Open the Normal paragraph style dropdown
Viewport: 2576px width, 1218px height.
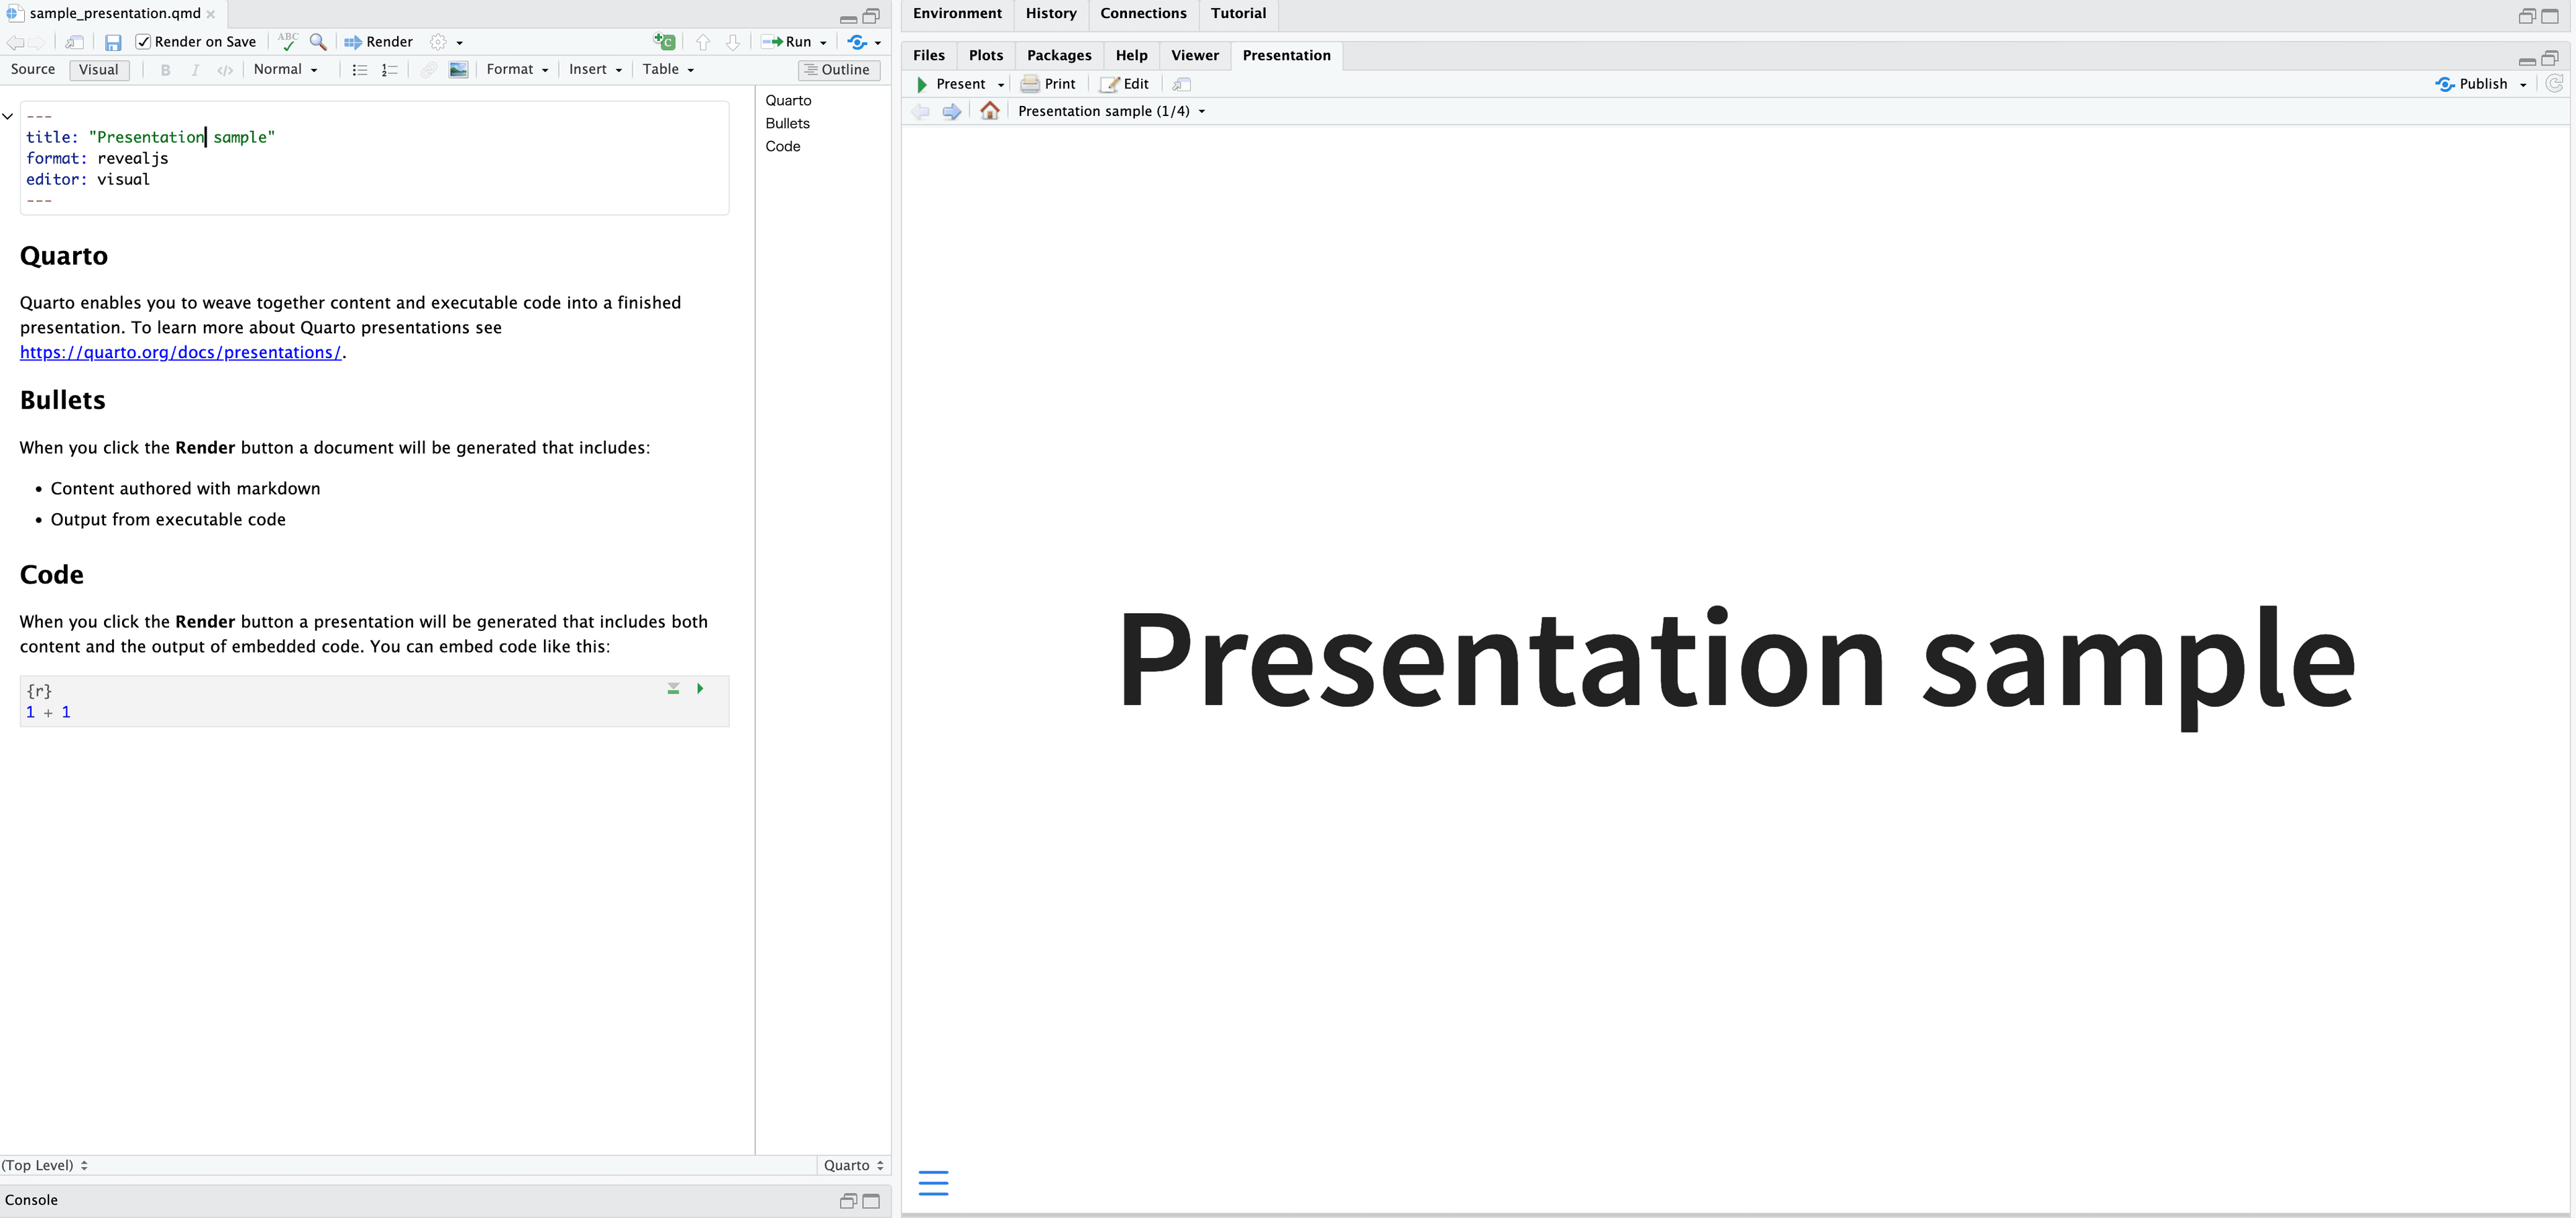click(x=285, y=70)
